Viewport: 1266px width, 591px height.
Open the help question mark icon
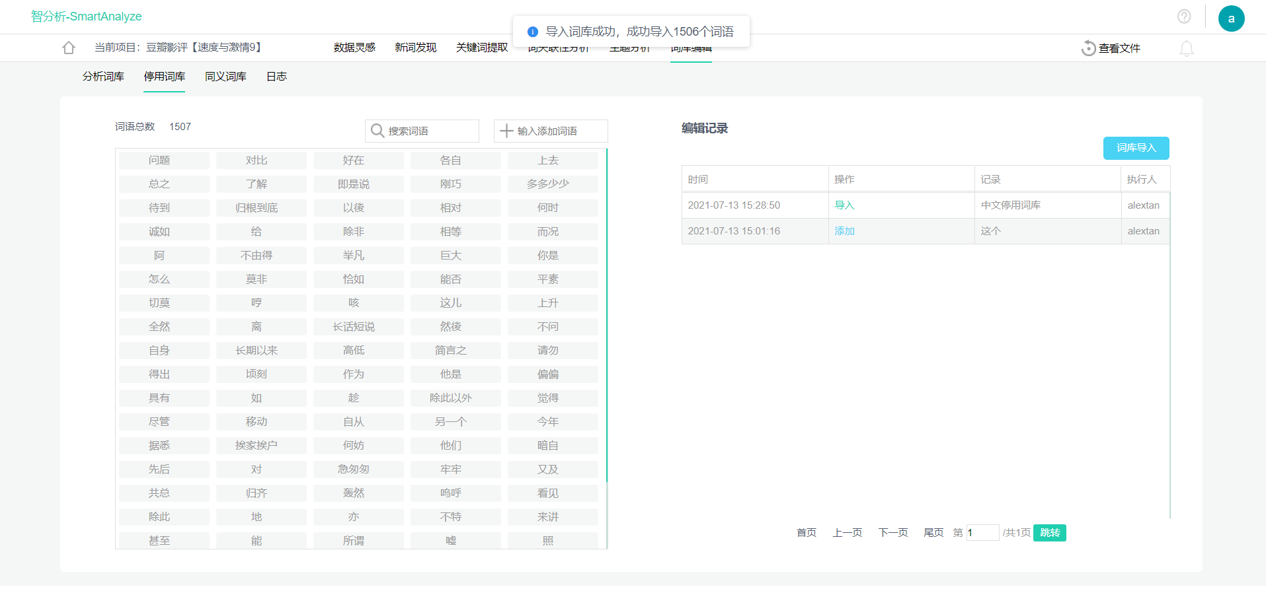point(1184,17)
